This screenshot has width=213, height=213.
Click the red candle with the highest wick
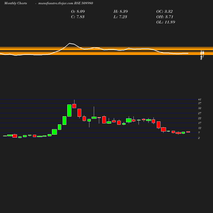coord(74,106)
